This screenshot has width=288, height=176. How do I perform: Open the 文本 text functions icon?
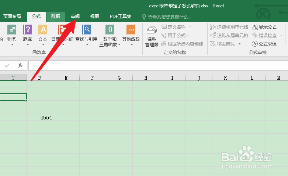43,30
